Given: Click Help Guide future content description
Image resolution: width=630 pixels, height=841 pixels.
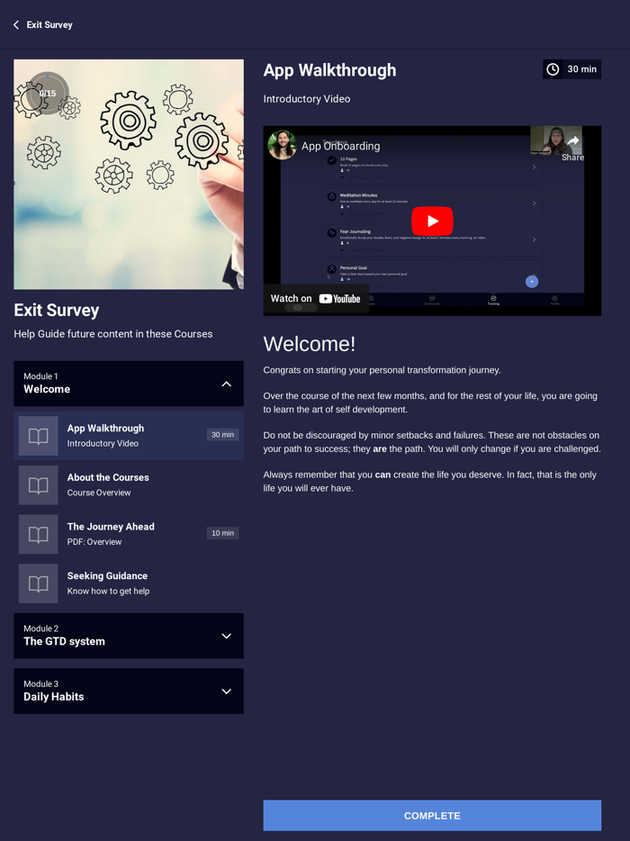Looking at the screenshot, I should 113,334.
